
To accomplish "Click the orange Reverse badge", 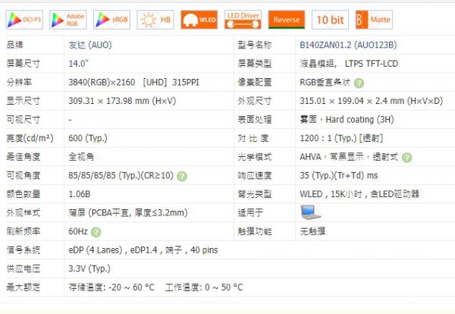I will point(287,20).
